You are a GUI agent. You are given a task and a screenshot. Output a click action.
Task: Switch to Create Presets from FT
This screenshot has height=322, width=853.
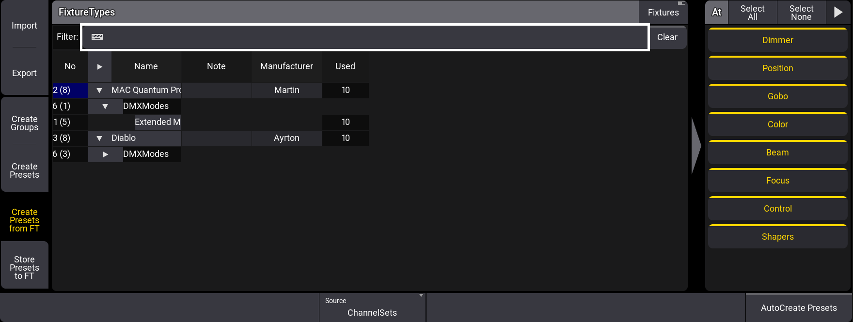(24, 220)
